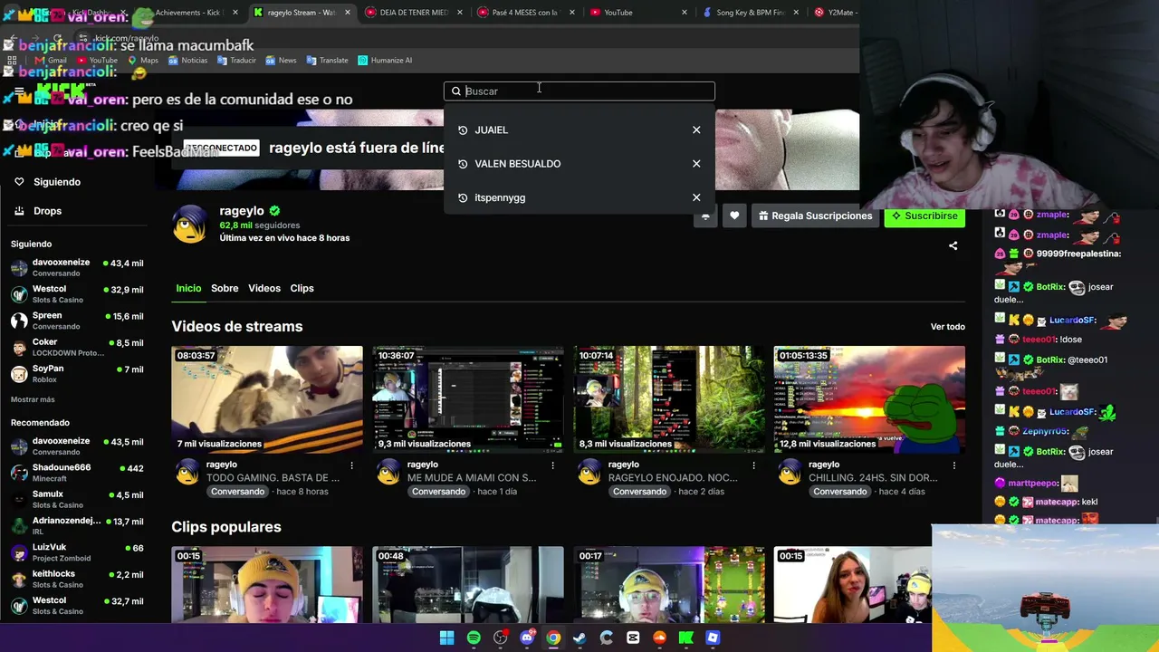The image size is (1159, 652).
Task: Open SoyPan channel in sidebar
Action: [x=77, y=374]
